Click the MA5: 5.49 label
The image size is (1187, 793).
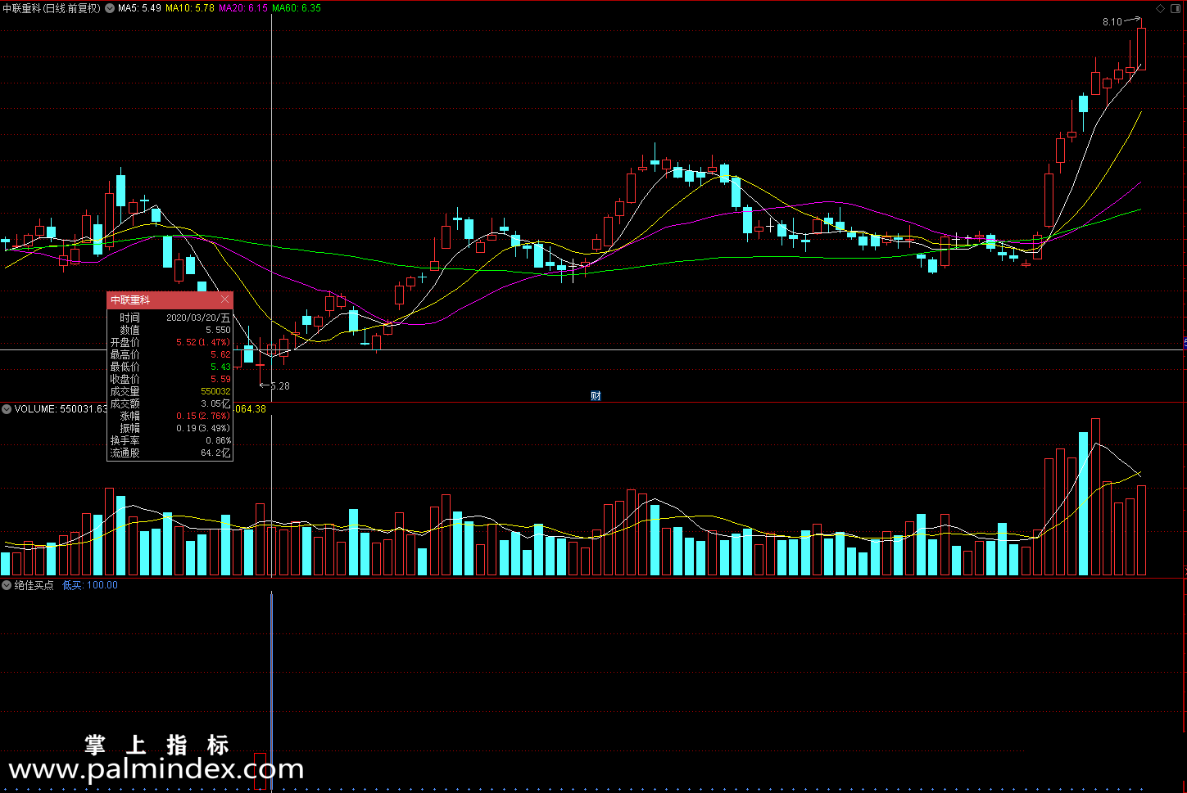[x=139, y=8]
